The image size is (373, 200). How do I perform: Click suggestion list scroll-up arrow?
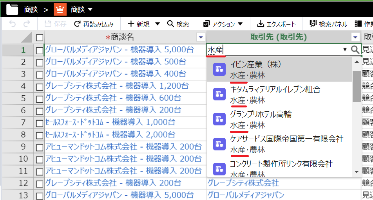(x=357, y=62)
